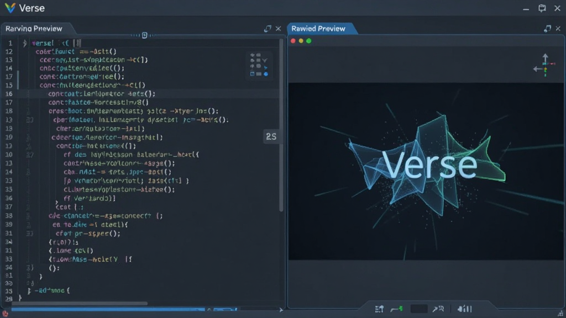Close the Rawied Preview panel

point(558,29)
